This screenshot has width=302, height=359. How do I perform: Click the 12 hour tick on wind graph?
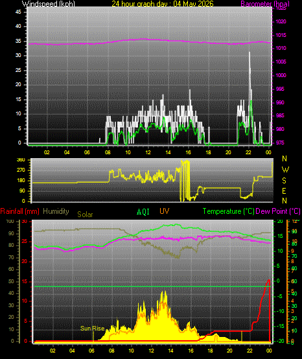[148, 152]
